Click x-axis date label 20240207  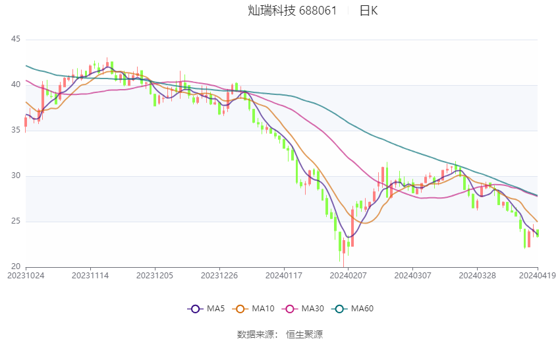tap(349, 276)
